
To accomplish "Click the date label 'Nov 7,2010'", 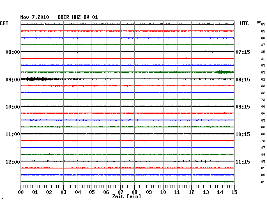I will (35, 17).
